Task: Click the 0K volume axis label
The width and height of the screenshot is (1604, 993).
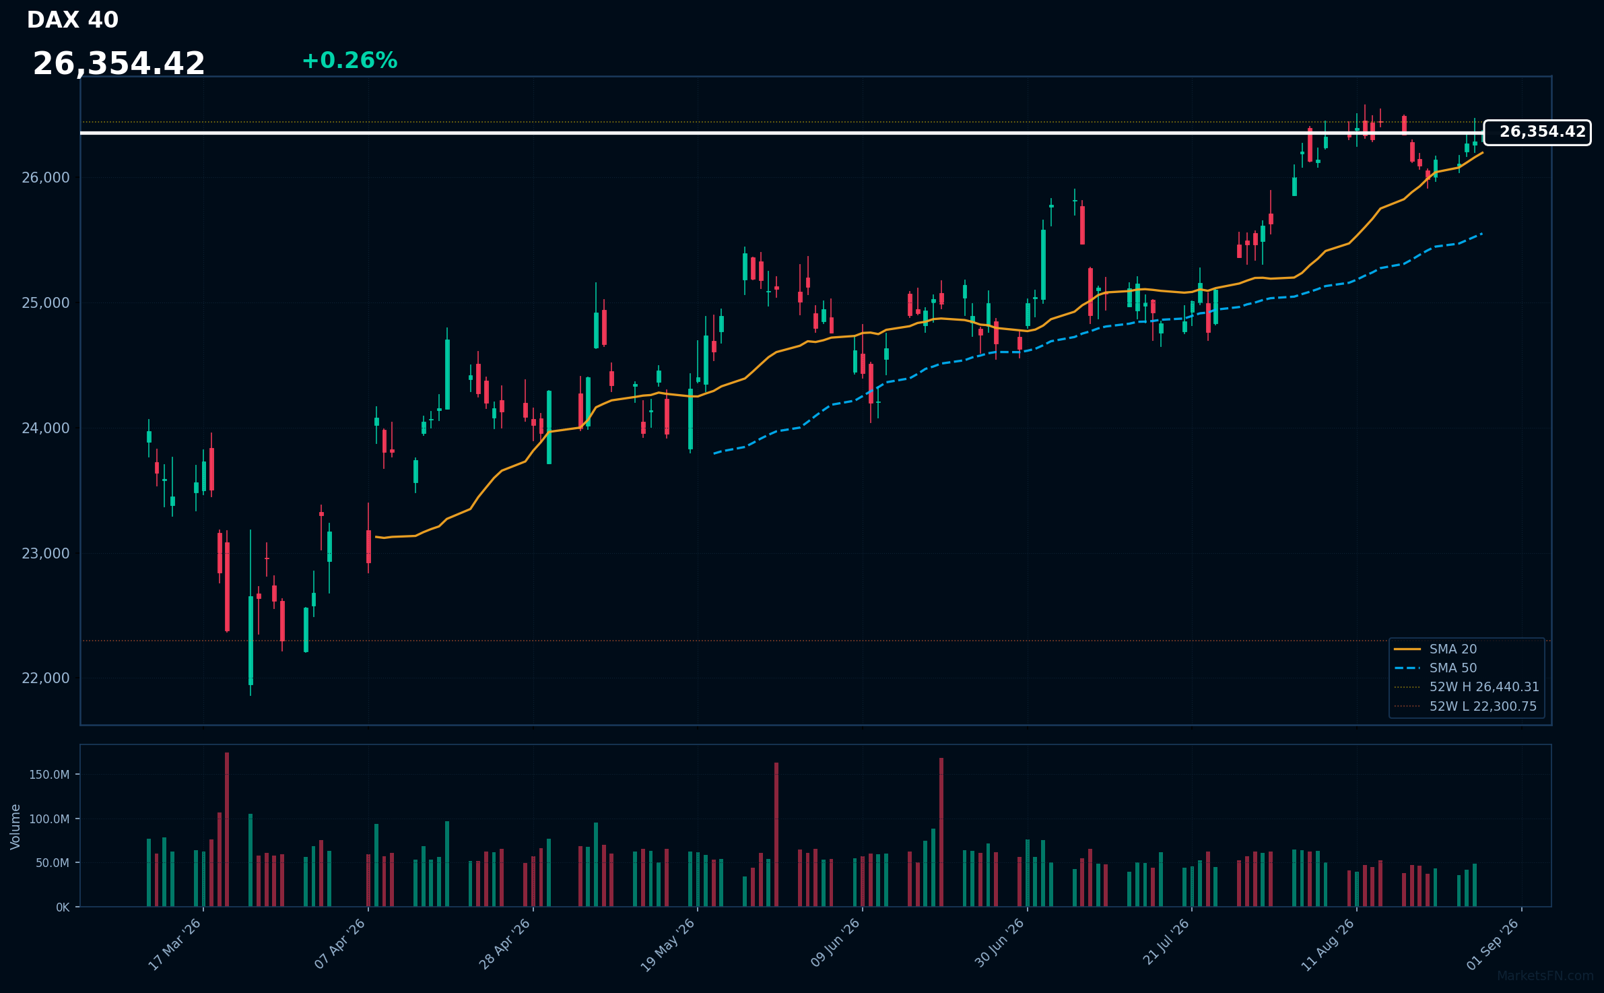Action: click(63, 907)
